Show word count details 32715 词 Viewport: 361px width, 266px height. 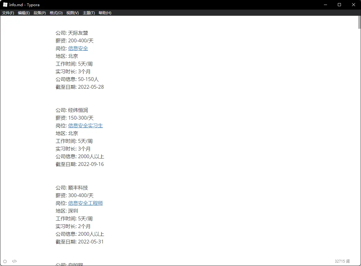342,261
